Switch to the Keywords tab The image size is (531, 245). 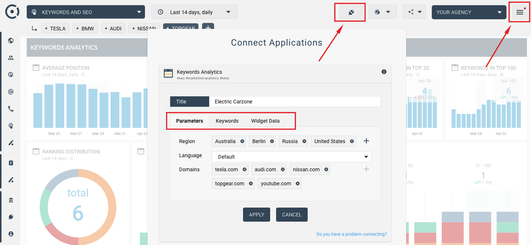[x=227, y=121]
